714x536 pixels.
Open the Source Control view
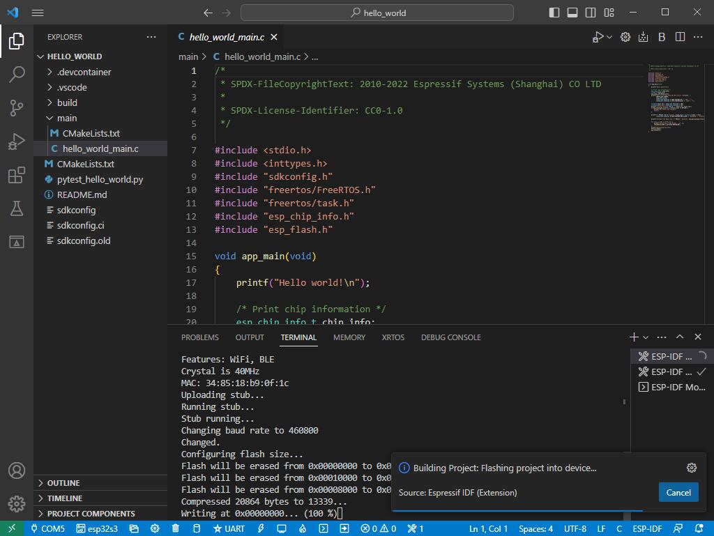[17, 107]
